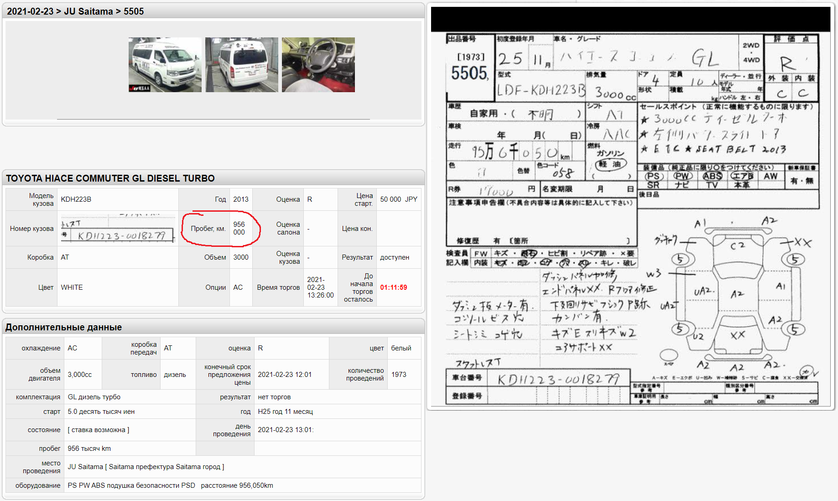Click the 'комплектация' label
Screen dimensions: 838x501
click(x=38, y=397)
